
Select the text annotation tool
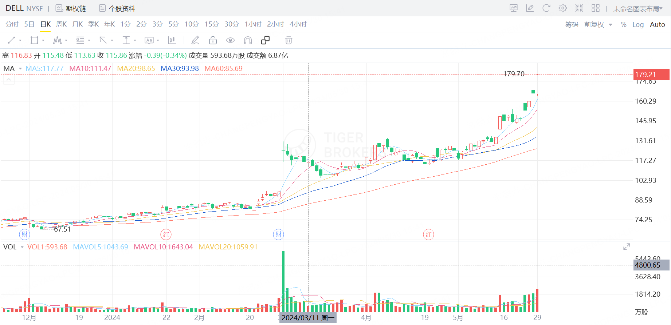[x=149, y=40]
